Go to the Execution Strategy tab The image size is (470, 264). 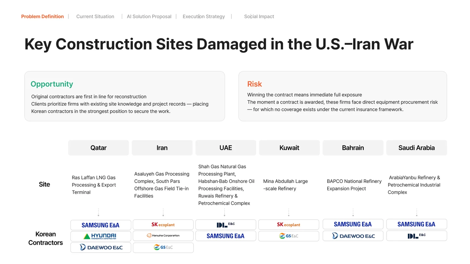(x=204, y=16)
